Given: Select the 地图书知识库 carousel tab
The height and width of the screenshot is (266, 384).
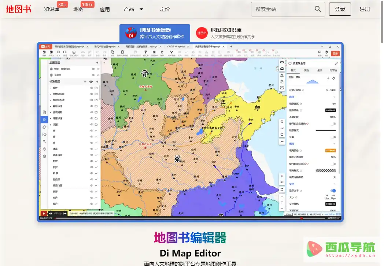Looking at the screenshot, I should point(225,33).
